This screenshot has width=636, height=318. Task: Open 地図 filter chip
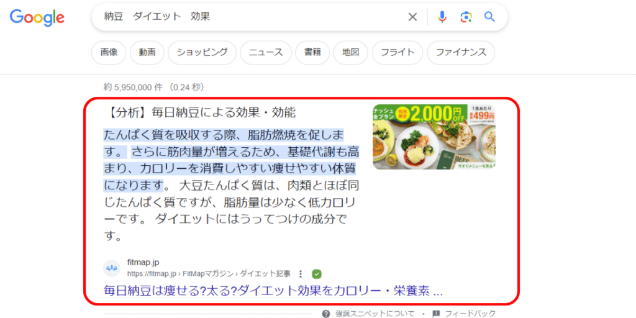350,52
